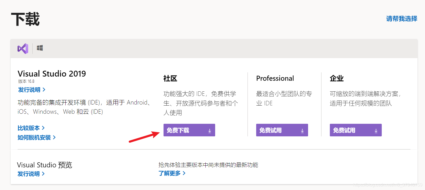Click text 抢先体验主要版本中尚未提供的最新功能
425x190 pixels.
point(208,165)
